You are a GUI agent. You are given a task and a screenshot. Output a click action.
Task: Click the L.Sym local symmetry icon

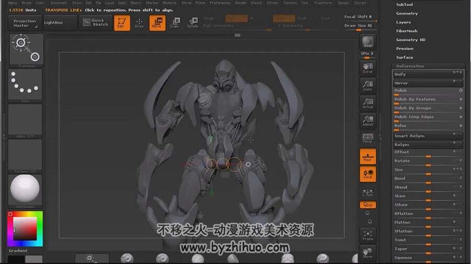tap(368, 192)
